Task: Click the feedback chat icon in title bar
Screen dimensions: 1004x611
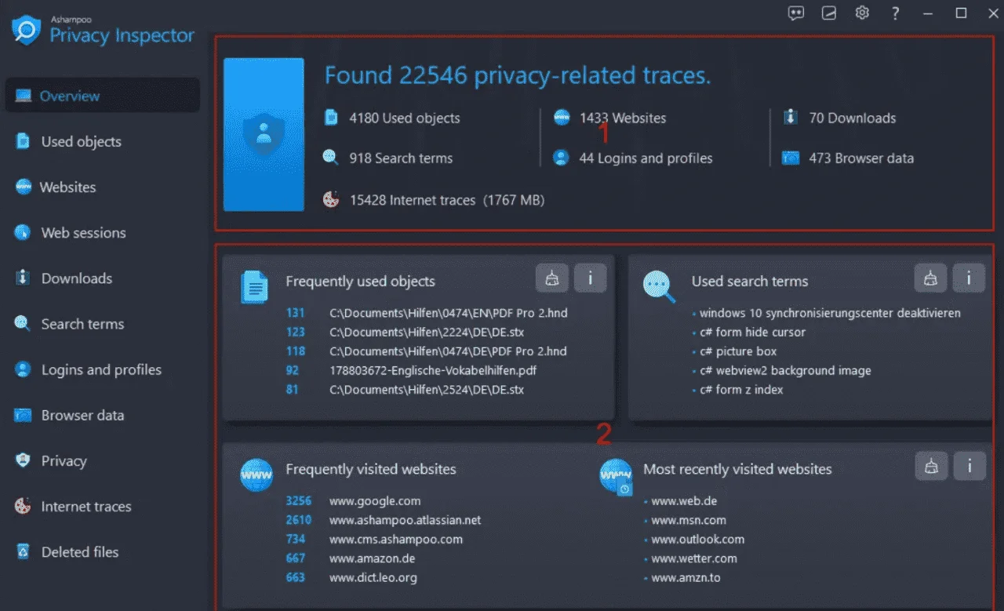Action: (x=796, y=13)
